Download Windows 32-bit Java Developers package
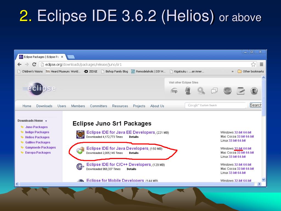This screenshot has width=281, height=211. (x=238, y=149)
